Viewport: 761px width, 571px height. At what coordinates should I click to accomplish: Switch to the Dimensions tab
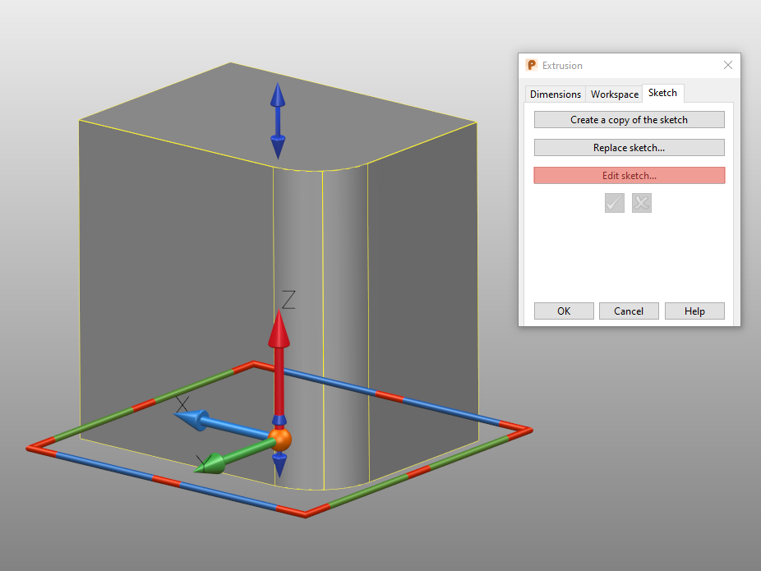point(555,94)
